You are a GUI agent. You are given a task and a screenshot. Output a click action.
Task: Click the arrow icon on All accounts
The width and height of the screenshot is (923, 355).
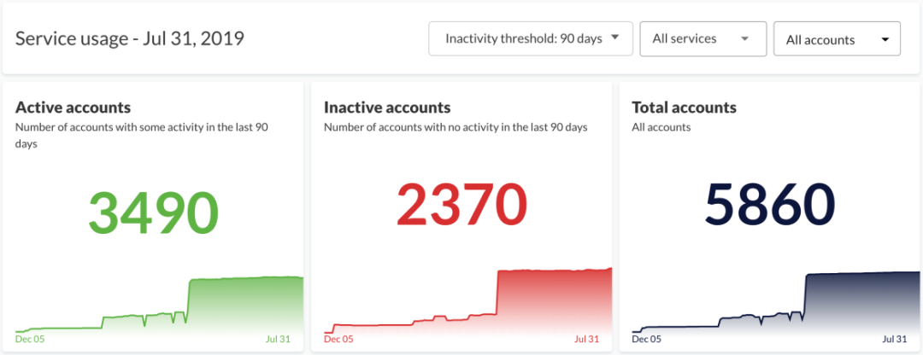tap(885, 40)
